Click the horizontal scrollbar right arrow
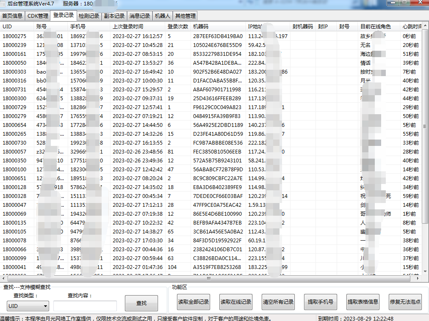 418,279
